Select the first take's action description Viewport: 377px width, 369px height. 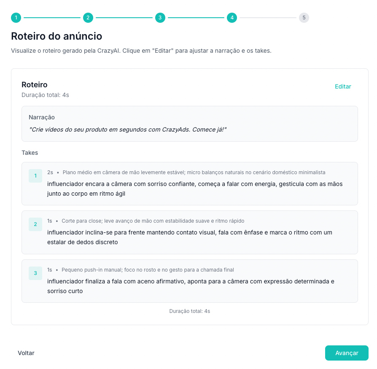[194, 189]
